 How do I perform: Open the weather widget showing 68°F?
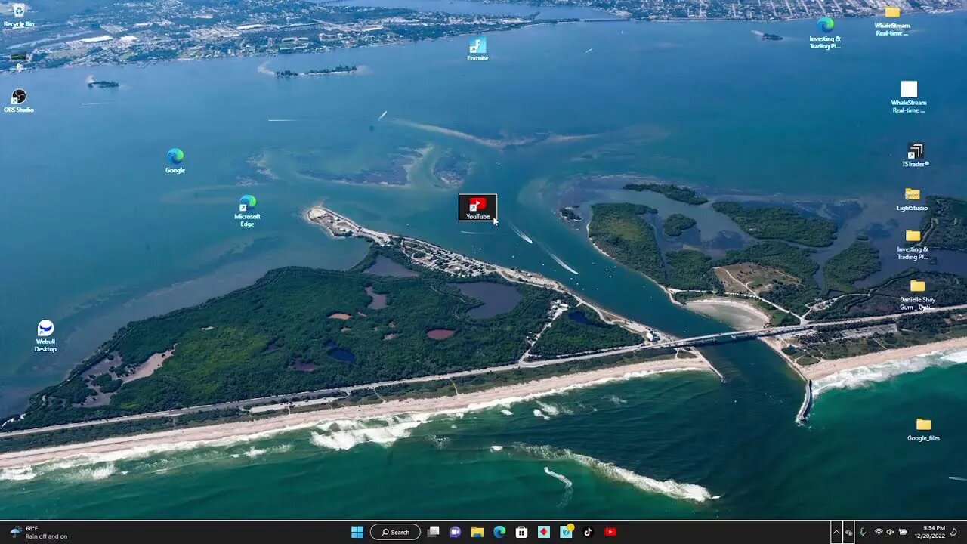point(39,532)
